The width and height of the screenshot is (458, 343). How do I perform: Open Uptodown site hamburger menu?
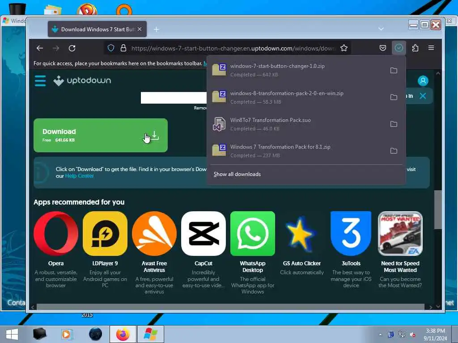point(40,81)
